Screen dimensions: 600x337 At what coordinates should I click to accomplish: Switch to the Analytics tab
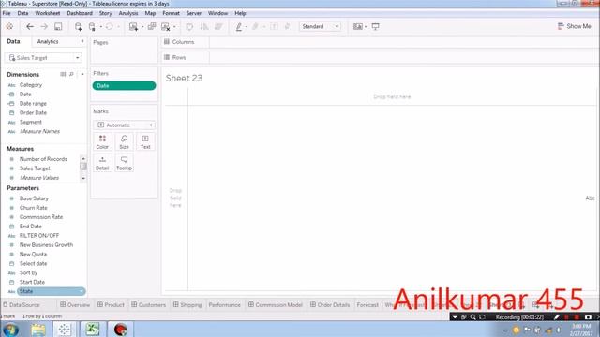click(48, 41)
